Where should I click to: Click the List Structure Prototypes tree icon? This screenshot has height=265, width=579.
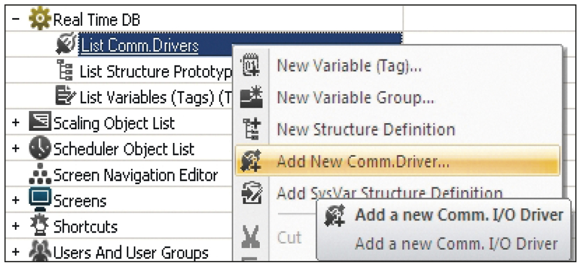click(x=65, y=70)
